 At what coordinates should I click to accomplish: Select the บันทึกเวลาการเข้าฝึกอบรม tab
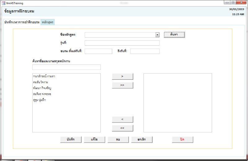pos(22,22)
